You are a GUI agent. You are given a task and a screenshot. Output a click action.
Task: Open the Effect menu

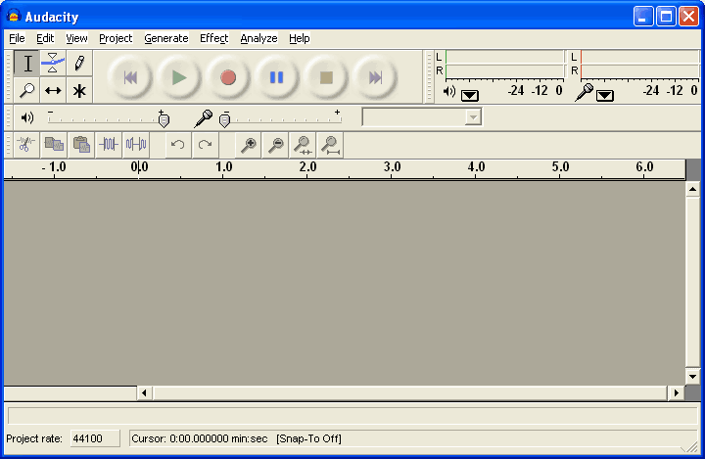[x=214, y=39]
